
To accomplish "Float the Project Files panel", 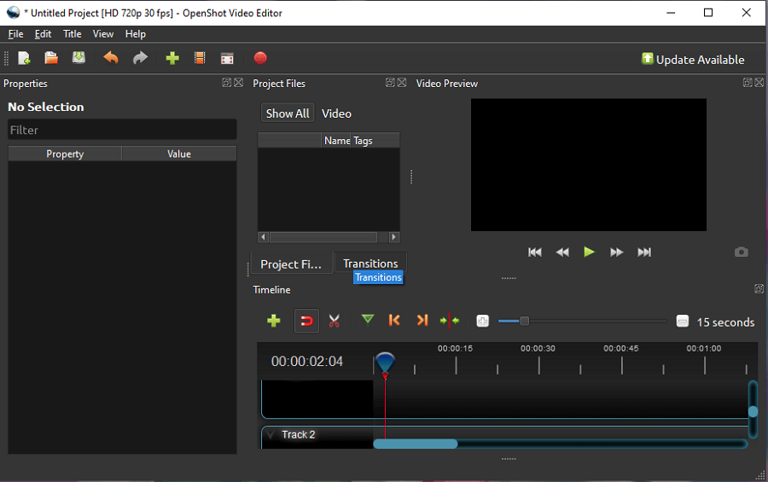I will 390,82.
